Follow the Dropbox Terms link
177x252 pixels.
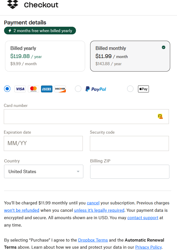(x=93, y=240)
